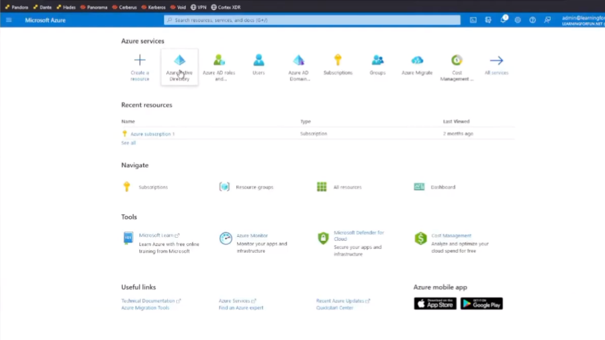Click See all recent resources
605x340 pixels.
129,143
